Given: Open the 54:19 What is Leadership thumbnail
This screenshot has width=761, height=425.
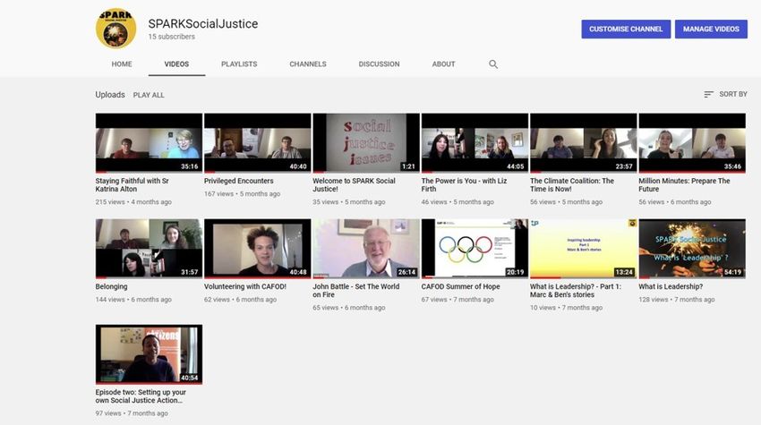Looking at the screenshot, I should click(693, 249).
